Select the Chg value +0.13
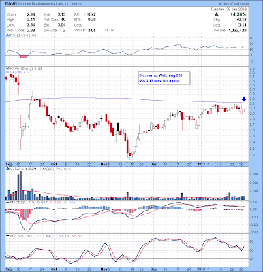The height and width of the screenshot is (272, 263). [x=242, y=20]
